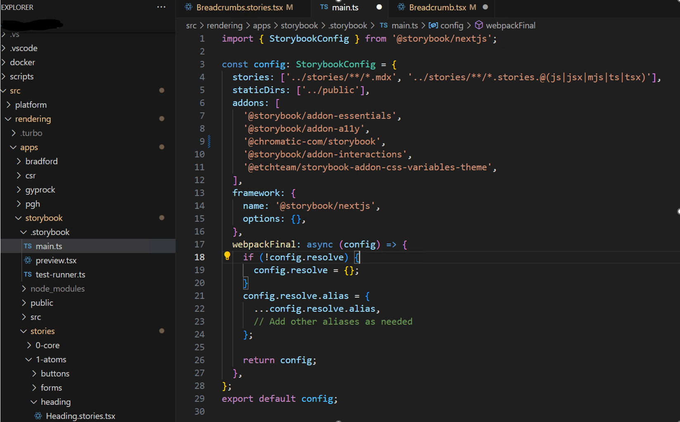Collapse the rendering folder

[x=8, y=119]
